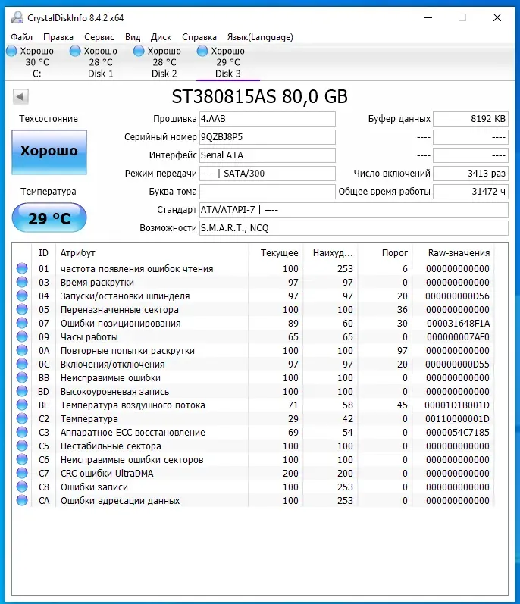520x604 pixels.
Task: Close the CrystalDiskInfo window
Action: 497,17
